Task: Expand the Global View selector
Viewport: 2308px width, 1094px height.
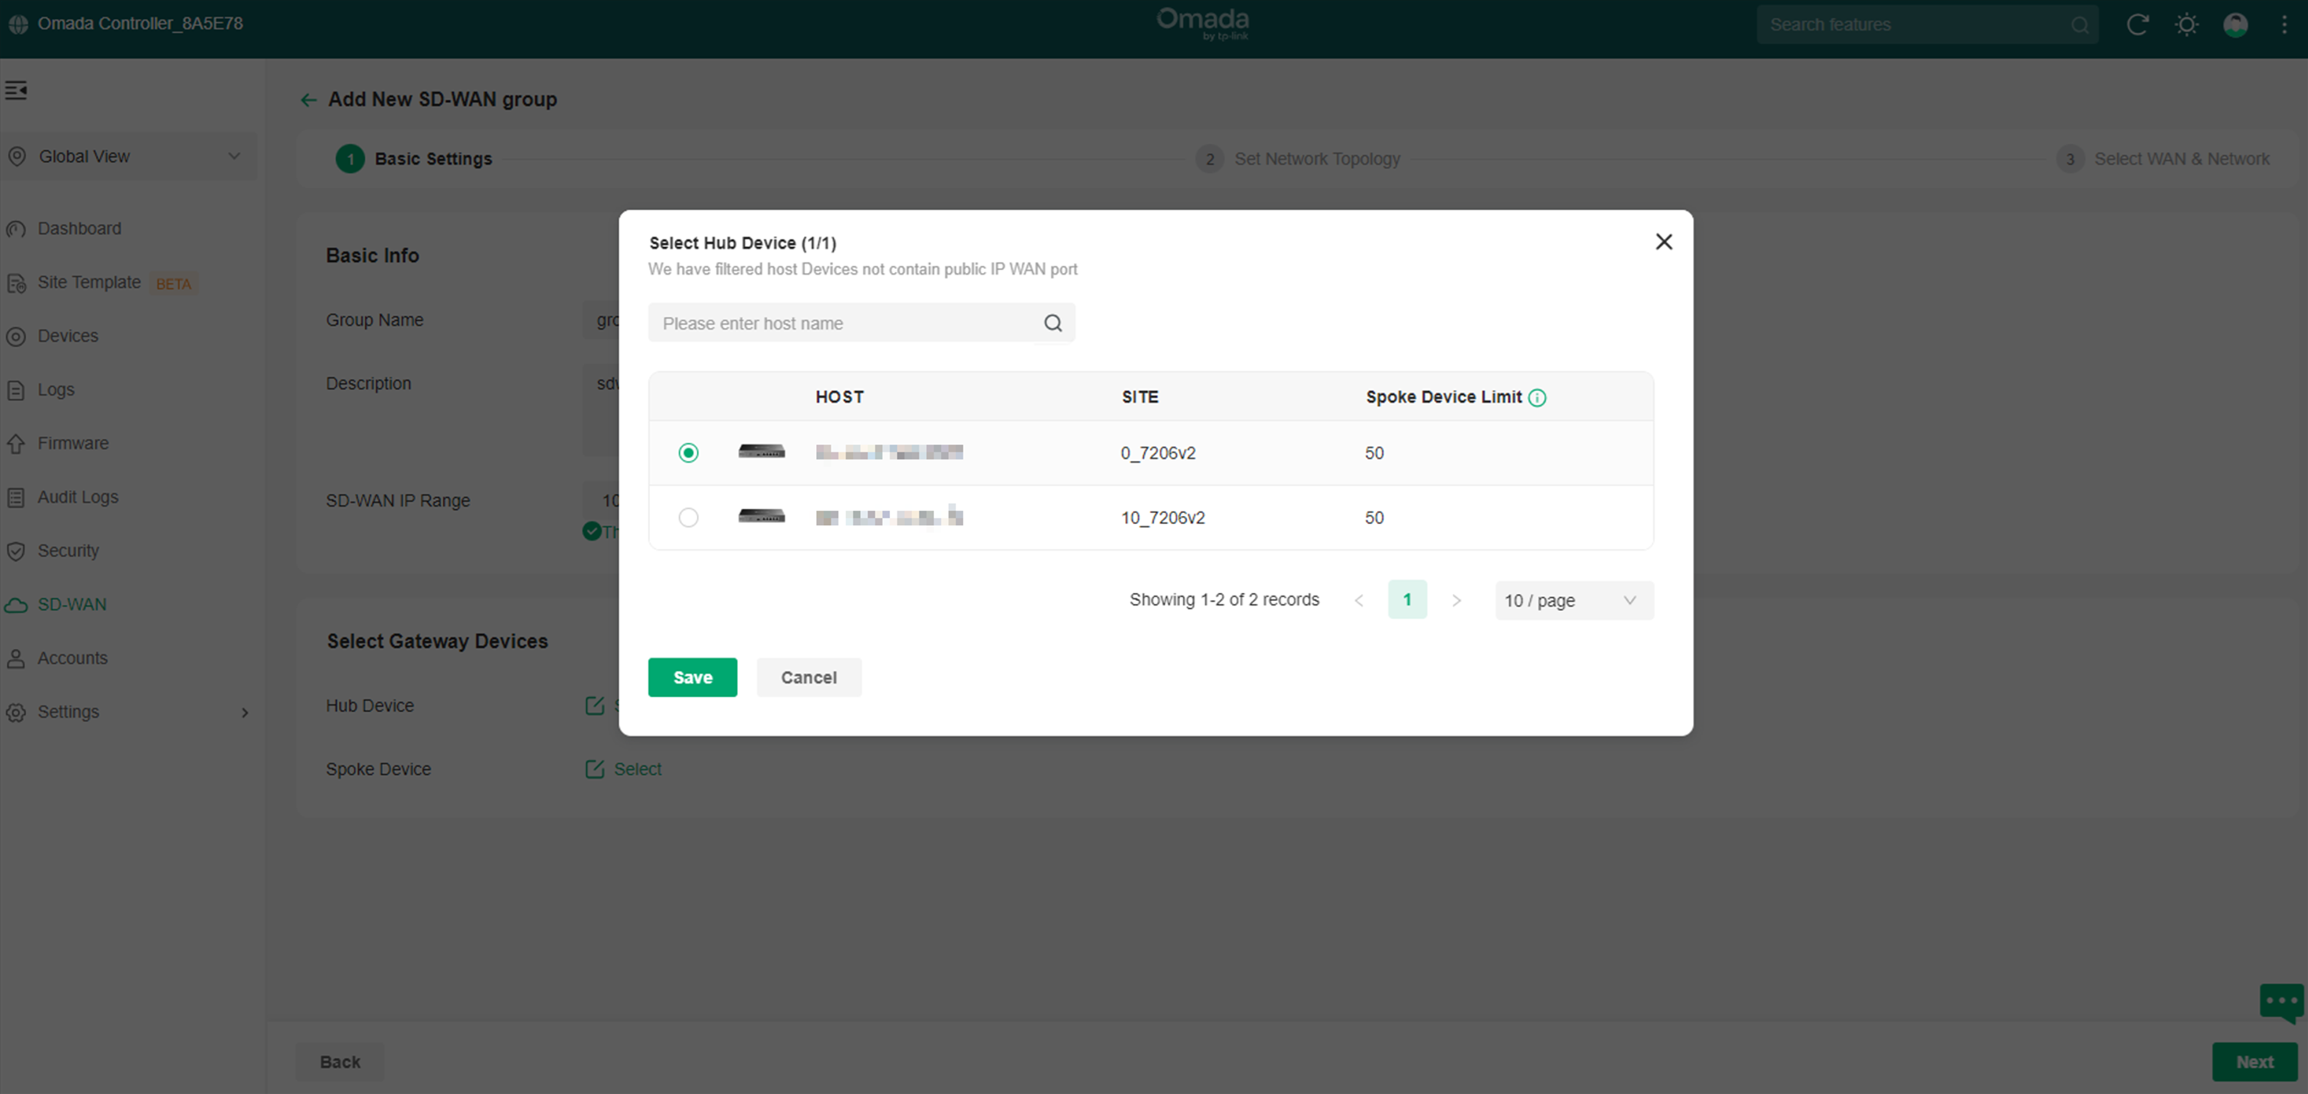Action: click(129, 157)
